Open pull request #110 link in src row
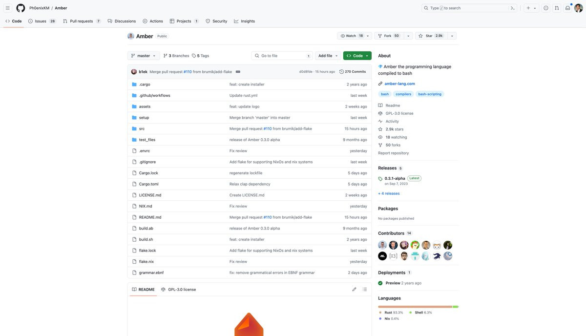Viewport: 586px width, 336px height. [x=268, y=128]
